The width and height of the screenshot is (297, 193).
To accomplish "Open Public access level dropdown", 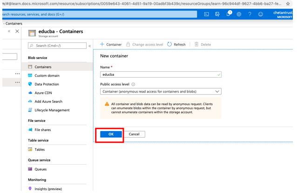I will pos(161,92).
